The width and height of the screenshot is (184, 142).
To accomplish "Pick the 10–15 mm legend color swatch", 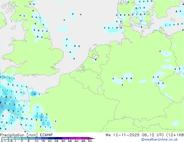I will pyautogui.click(x=38, y=138).
